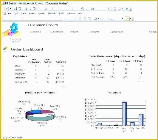Open the Window menu
Viewport: 158px width, 140px height.
pyautogui.click(x=71, y=13)
